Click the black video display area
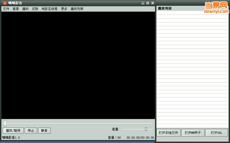The image size is (230, 143). point(78,65)
